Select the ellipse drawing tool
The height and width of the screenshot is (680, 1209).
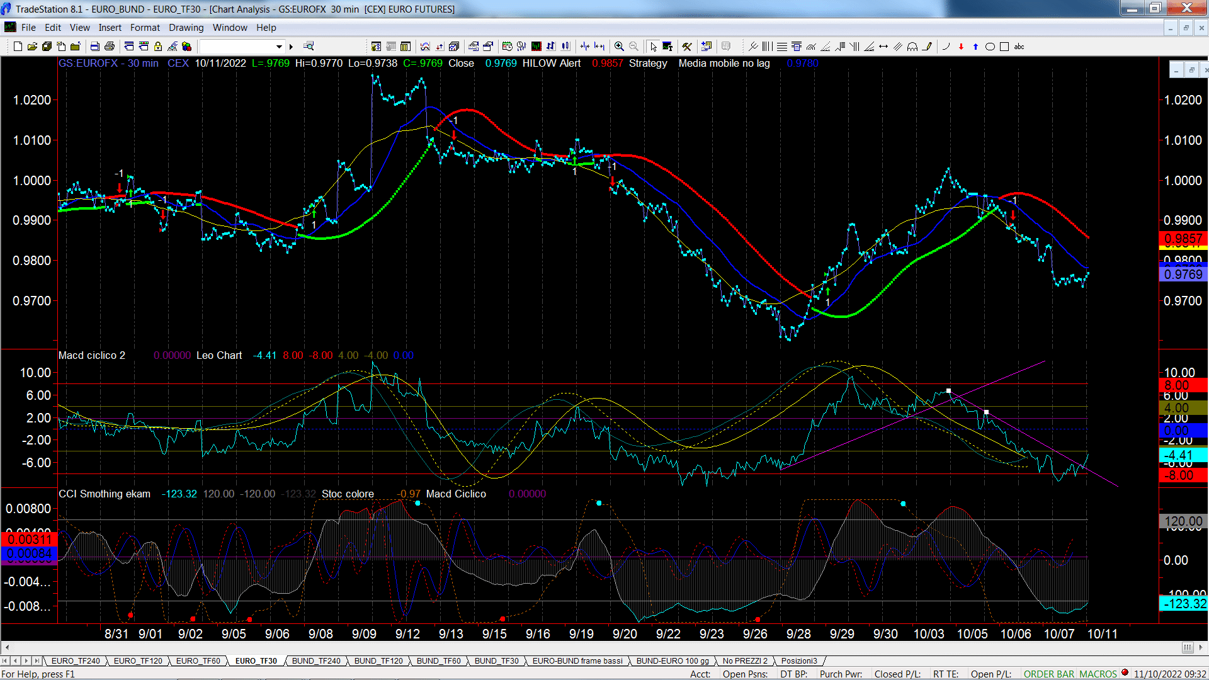(x=990, y=47)
